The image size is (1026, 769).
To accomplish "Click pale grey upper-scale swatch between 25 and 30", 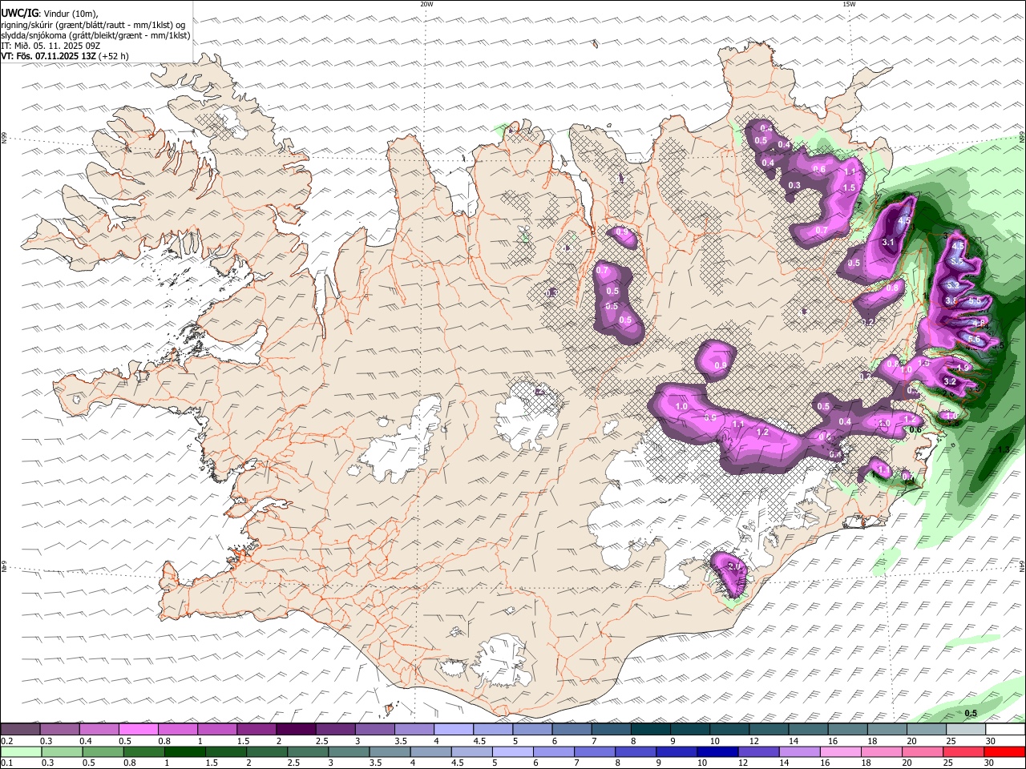I will [967, 730].
